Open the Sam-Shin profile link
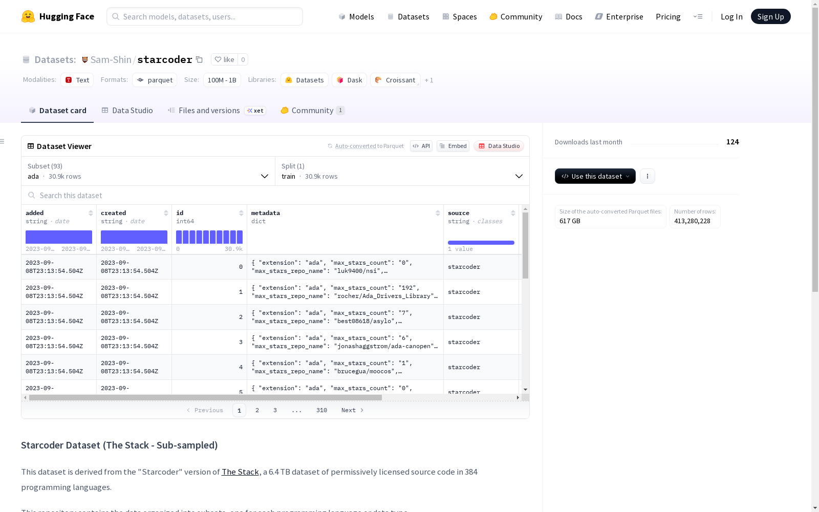 click(111, 59)
